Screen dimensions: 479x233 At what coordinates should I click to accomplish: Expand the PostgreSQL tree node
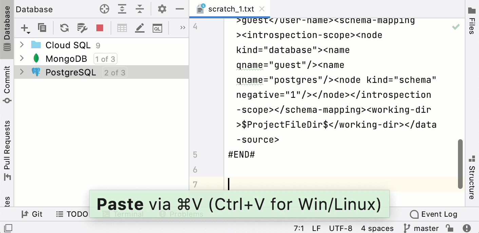point(21,72)
